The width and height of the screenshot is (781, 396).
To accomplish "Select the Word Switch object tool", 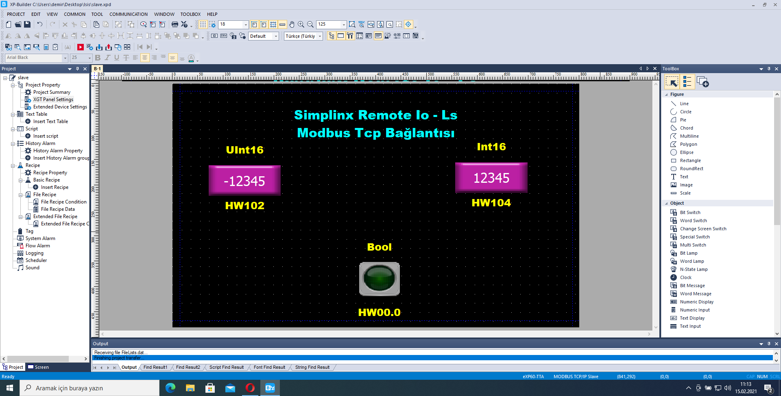I will (694, 221).
